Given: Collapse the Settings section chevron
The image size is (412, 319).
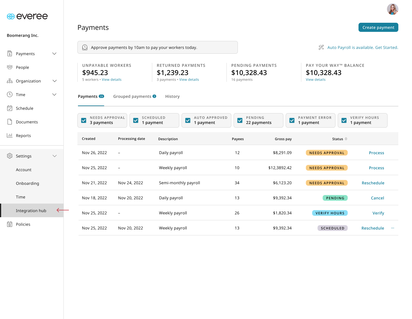Looking at the screenshot, I should click(x=54, y=156).
